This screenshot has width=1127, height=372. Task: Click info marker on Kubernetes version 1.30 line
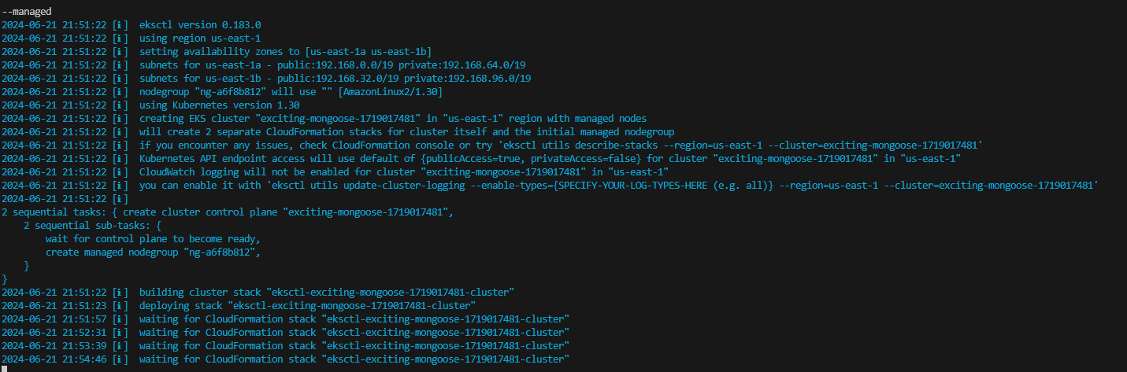pyautogui.click(x=120, y=105)
